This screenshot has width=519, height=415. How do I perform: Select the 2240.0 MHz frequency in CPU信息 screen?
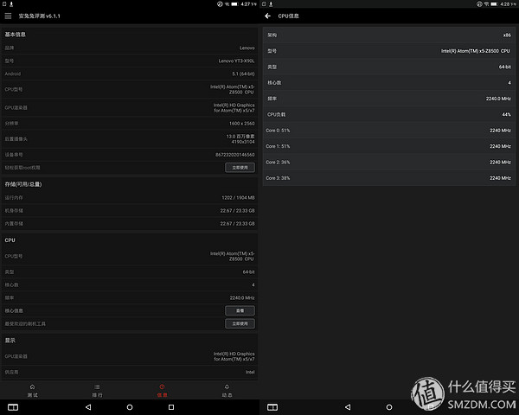click(498, 99)
